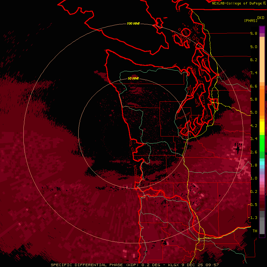
Task: Click the purple segment atop the color bar
Action: 262,30
